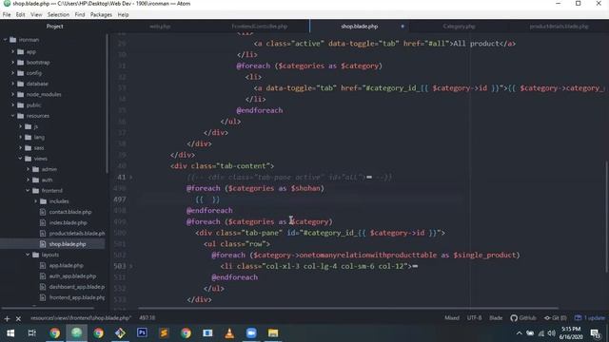Expand the bootstrap folder chevron
Viewport: 609px width, 342px height.
[x=12, y=62]
